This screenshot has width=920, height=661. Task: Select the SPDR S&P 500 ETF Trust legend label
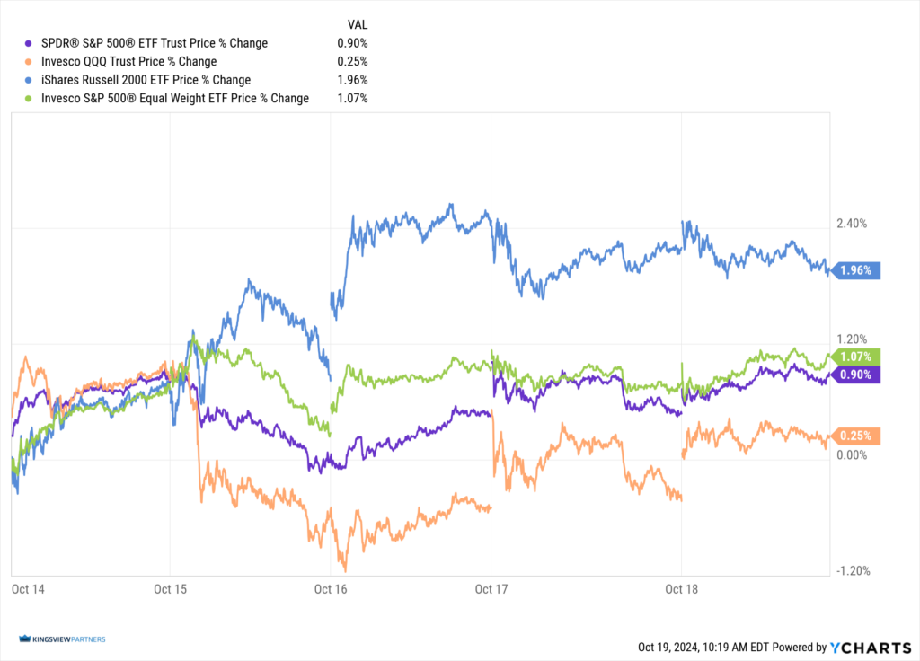pos(155,43)
